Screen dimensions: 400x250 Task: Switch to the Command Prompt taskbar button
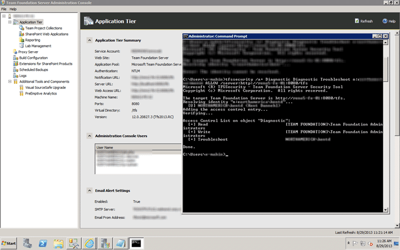(x=137, y=243)
